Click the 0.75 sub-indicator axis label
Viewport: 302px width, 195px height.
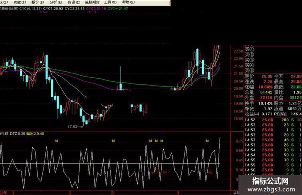click(x=239, y=141)
